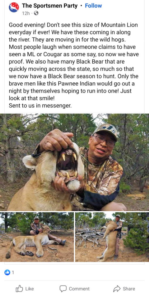
Task: Click the Comment text label
Action: pos(79,289)
